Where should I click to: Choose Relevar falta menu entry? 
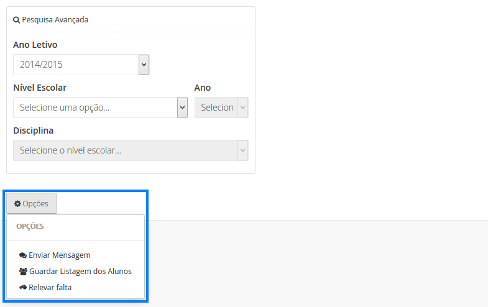50,288
